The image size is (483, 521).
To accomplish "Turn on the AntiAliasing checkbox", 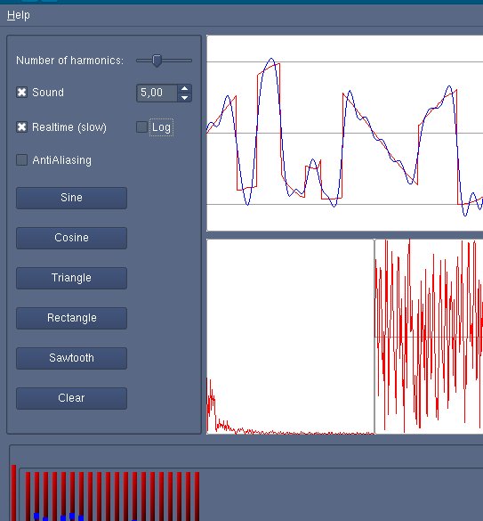I will 22,159.
